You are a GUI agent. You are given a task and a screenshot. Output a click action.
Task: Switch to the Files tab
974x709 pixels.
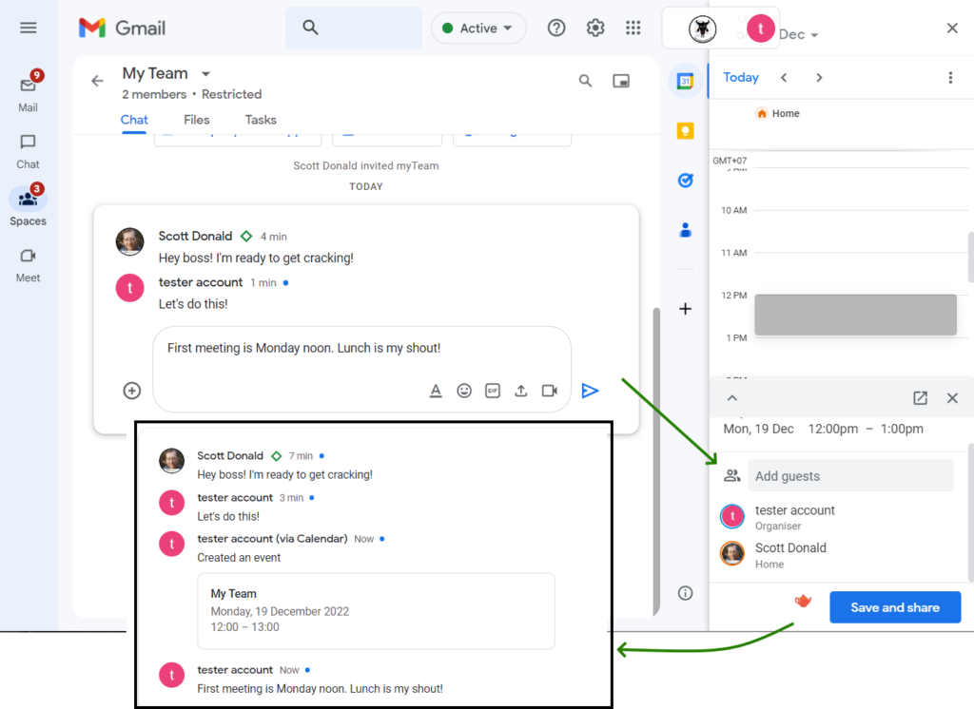click(196, 120)
